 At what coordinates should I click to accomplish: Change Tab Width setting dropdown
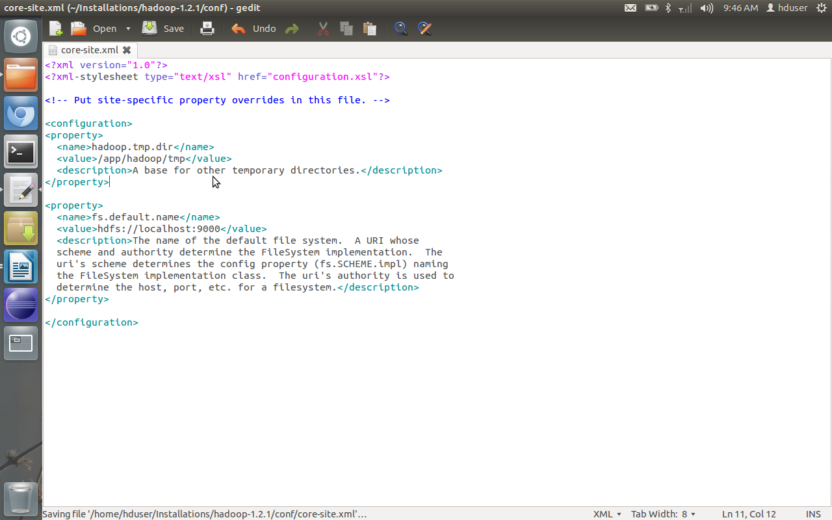[x=663, y=513]
